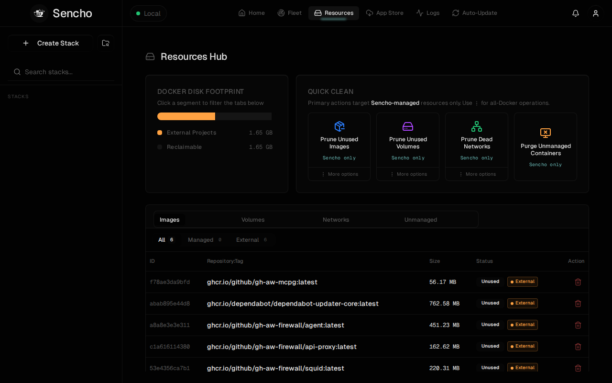The height and width of the screenshot is (383, 612).
Task: Click the Prune Unused Images cube icon
Action: point(339,126)
